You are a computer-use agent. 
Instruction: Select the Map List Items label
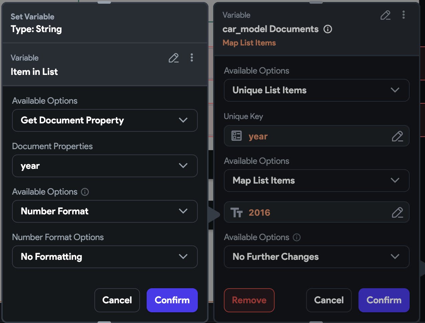tap(249, 43)
